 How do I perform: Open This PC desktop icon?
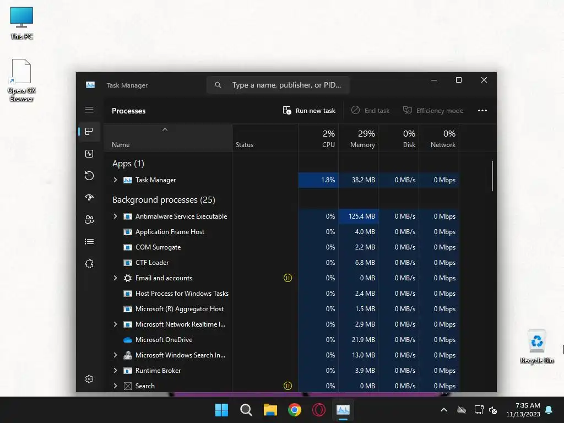21,23
